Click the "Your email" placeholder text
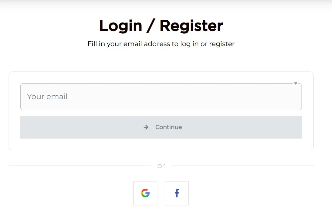Image resolution: width=332 pixels, height=212 pixels. pos(47,97)
